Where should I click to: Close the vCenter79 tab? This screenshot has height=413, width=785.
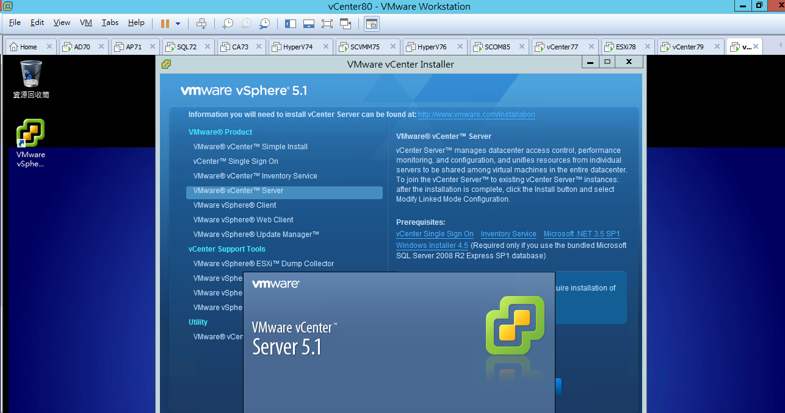(x=716, y=47)
